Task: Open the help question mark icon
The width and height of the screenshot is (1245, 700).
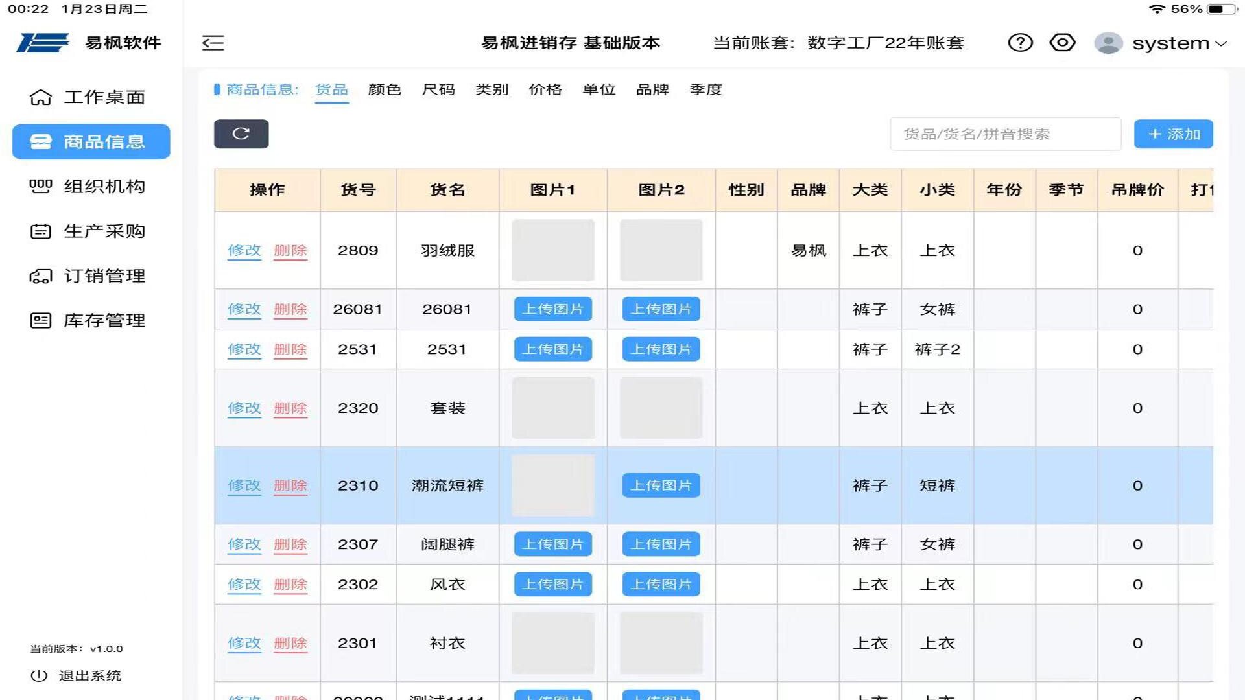Action: [1020, 43]
